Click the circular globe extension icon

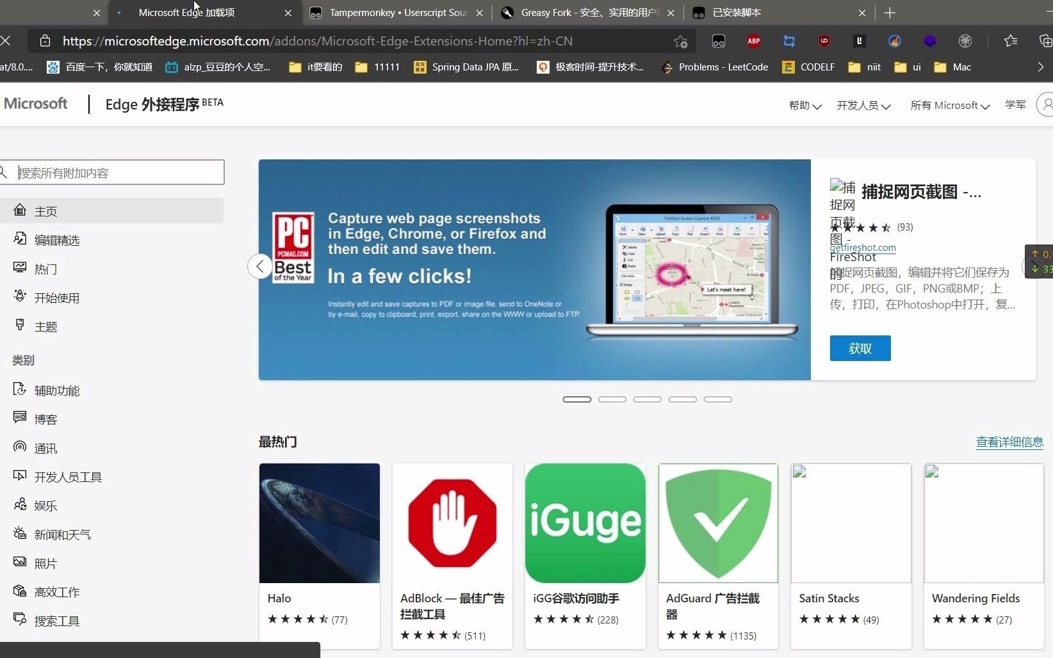tap(965, 41)
